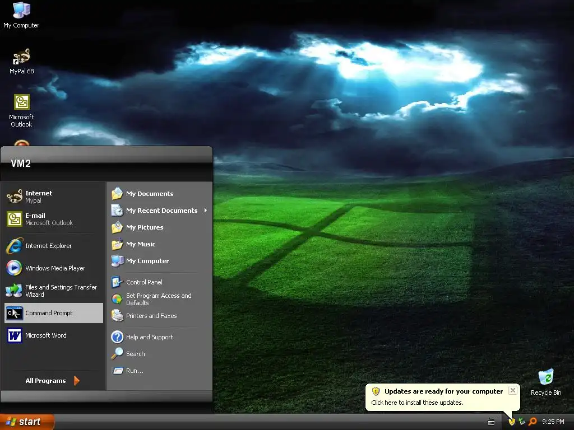Screen dimensions: 574x430
Task: Open Set Program Access and Defaults
Action: [x=160, y=299]
